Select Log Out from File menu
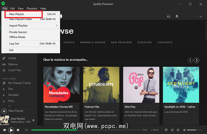 31,43
